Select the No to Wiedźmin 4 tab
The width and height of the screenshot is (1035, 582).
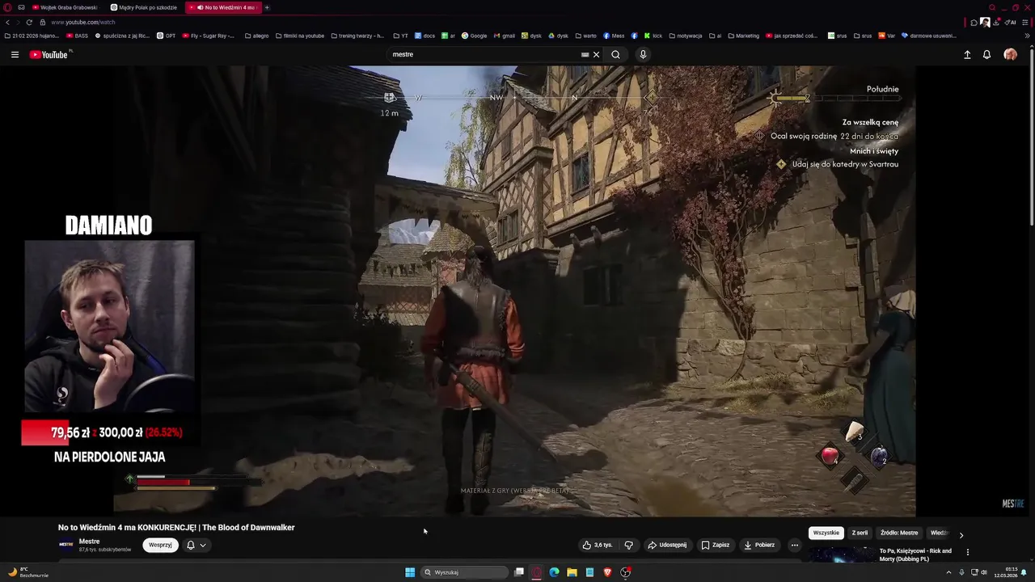tap(222, 7)
